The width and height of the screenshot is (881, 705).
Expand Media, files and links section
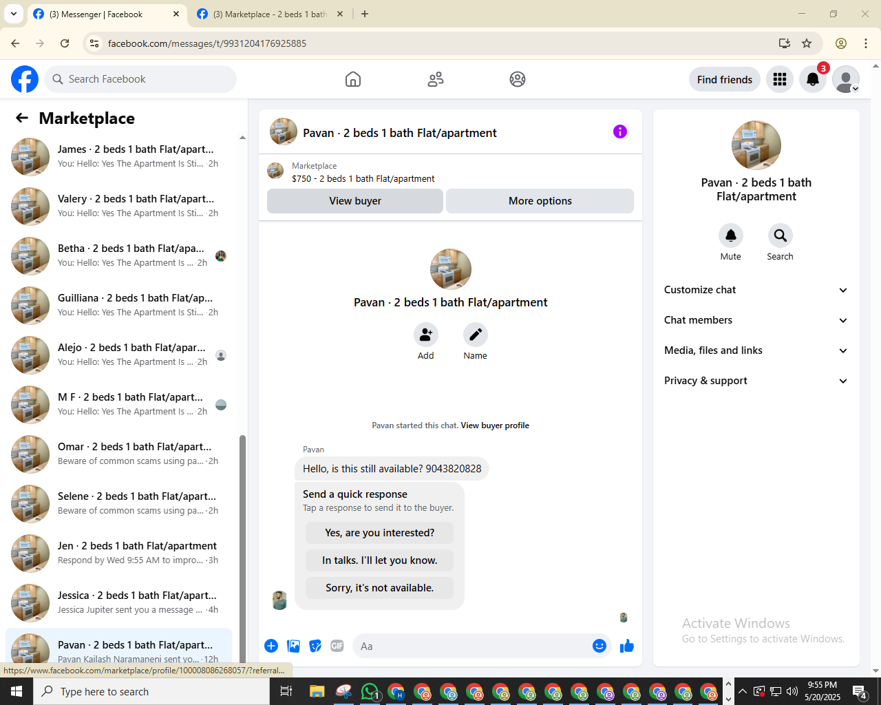[756, 350]
